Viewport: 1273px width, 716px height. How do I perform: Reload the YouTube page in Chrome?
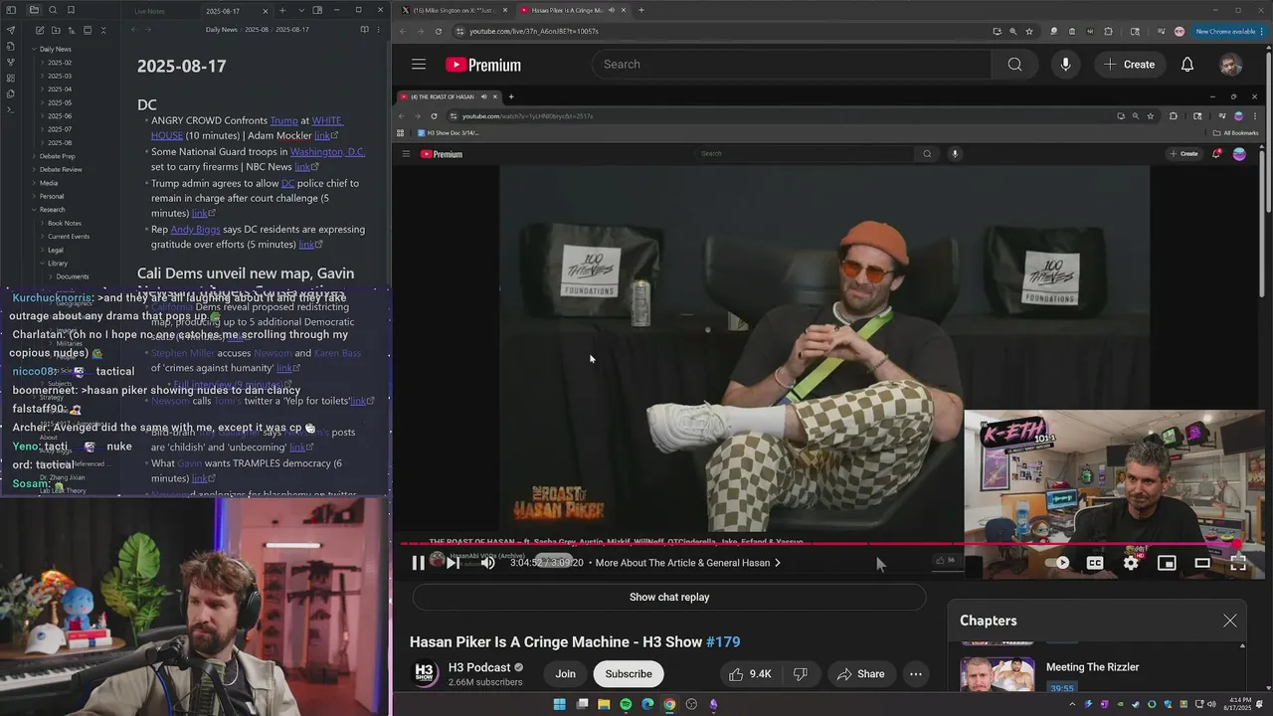click(438, 31)
